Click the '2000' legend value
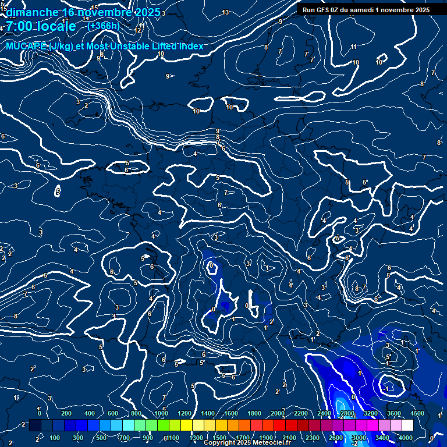 coord(278,413)
